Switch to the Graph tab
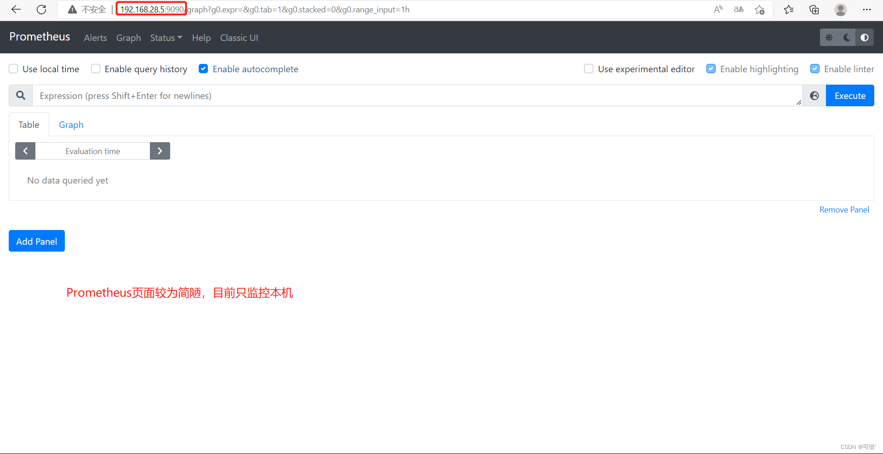This screenshot has width=883, height=454. pyautogui.click(x=71, y=125)
